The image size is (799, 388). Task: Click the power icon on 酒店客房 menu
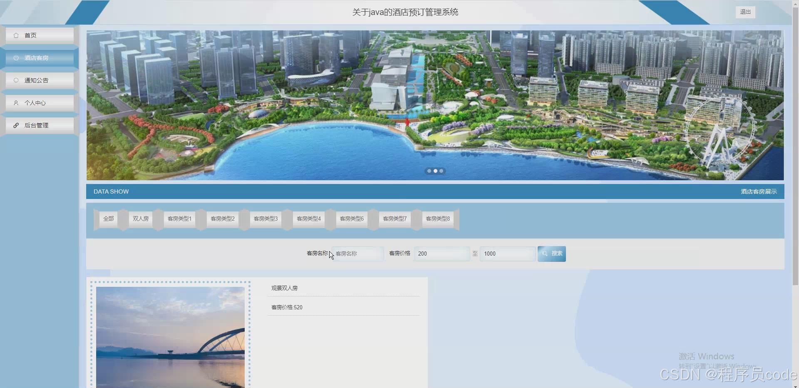[16, 58]
